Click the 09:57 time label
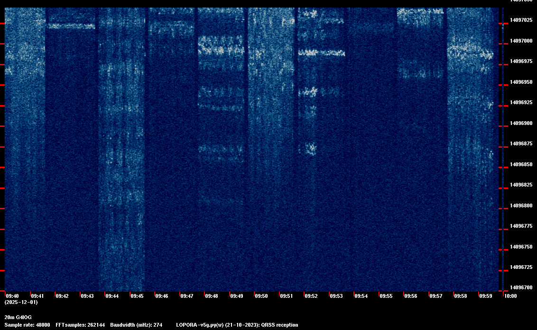This screenshot has width=537, height=330. point(436,296)
